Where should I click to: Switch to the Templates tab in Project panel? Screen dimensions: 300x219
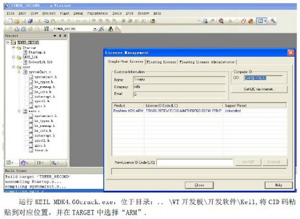coord(57,163)
